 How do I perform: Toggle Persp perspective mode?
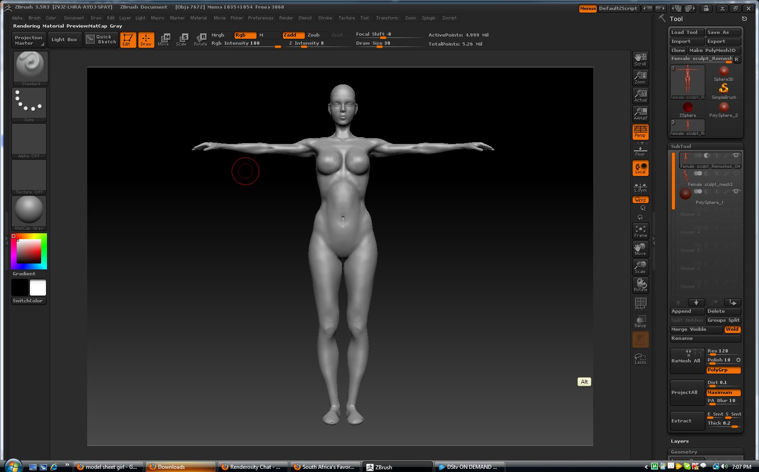(640, 131)
